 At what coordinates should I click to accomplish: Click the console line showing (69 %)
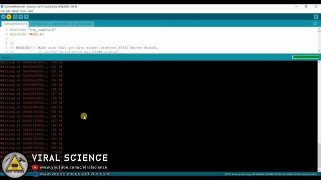coord(31,148)
